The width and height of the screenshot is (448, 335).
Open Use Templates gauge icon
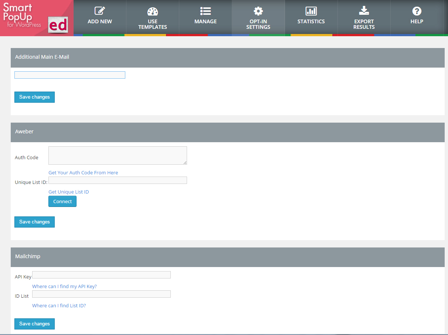click(152, 11)
